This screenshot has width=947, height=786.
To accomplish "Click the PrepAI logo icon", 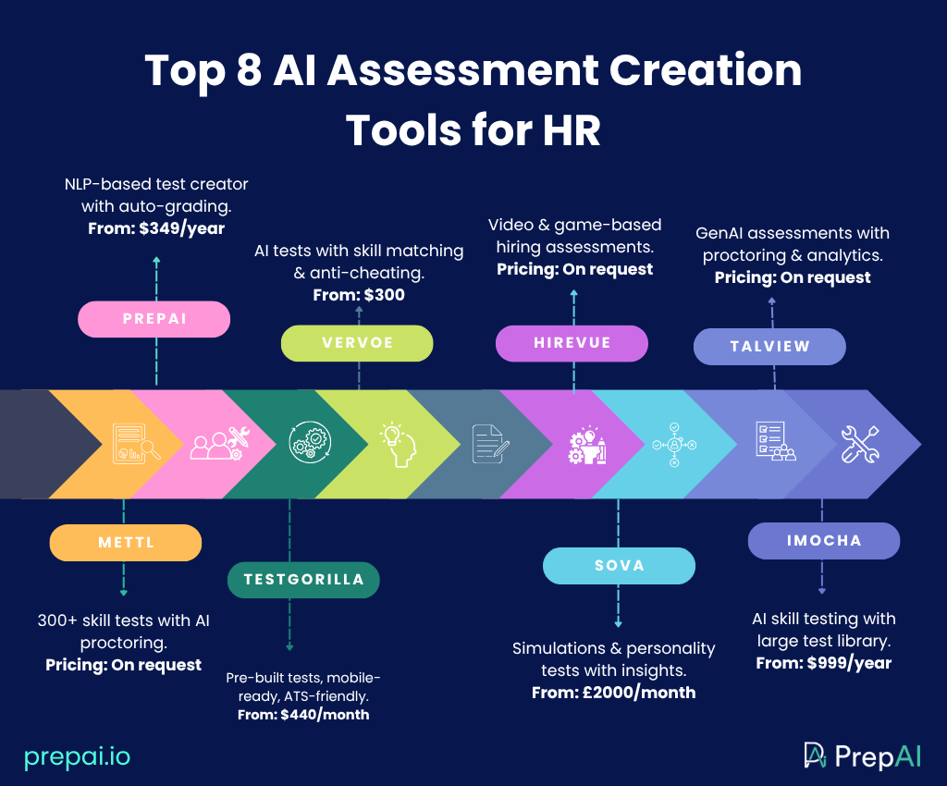I will coord(816,755).
